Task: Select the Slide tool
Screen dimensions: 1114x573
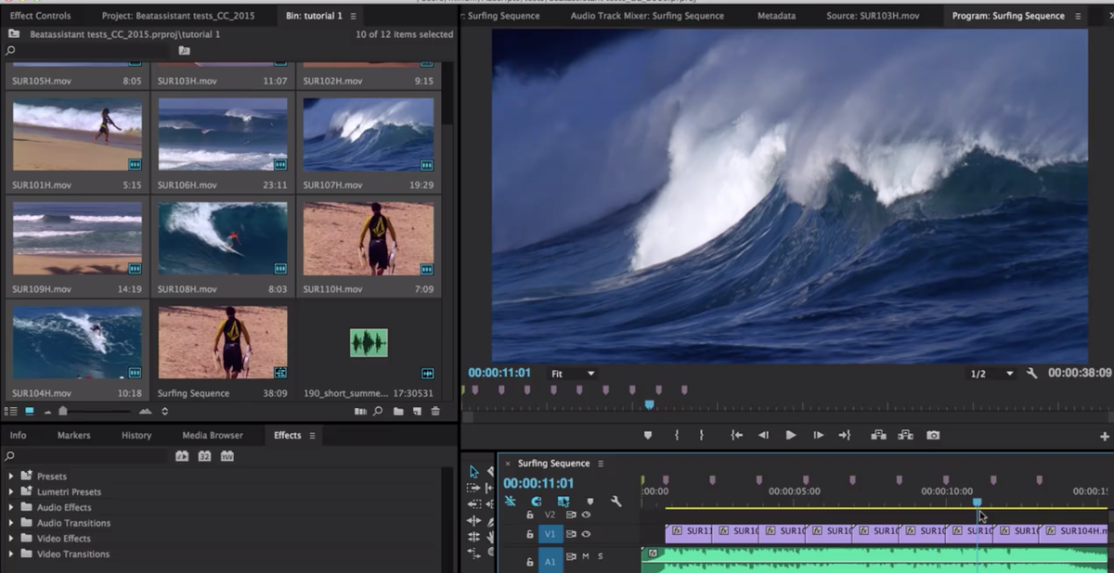Action: click(x=491, y=504)
